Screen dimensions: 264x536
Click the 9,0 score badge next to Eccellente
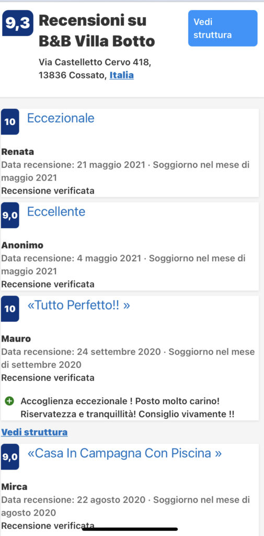[x=9, y=215]
